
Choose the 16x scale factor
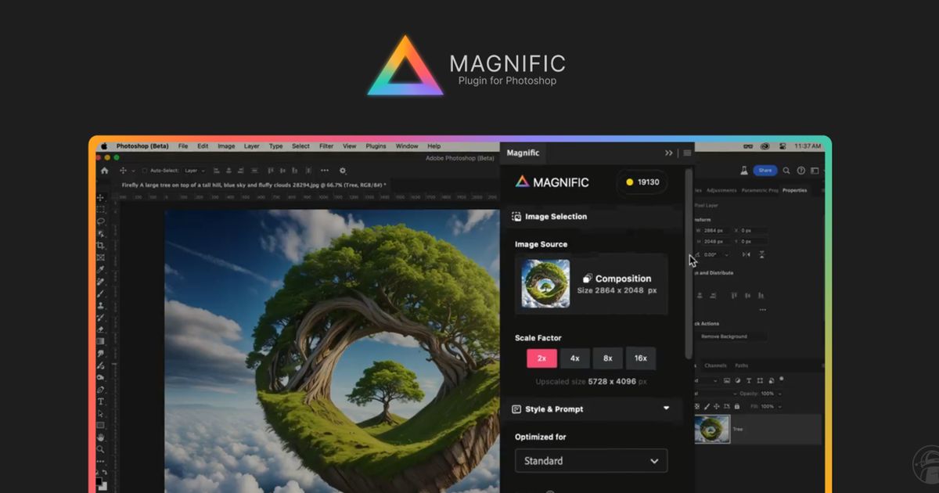coord(641,358)
